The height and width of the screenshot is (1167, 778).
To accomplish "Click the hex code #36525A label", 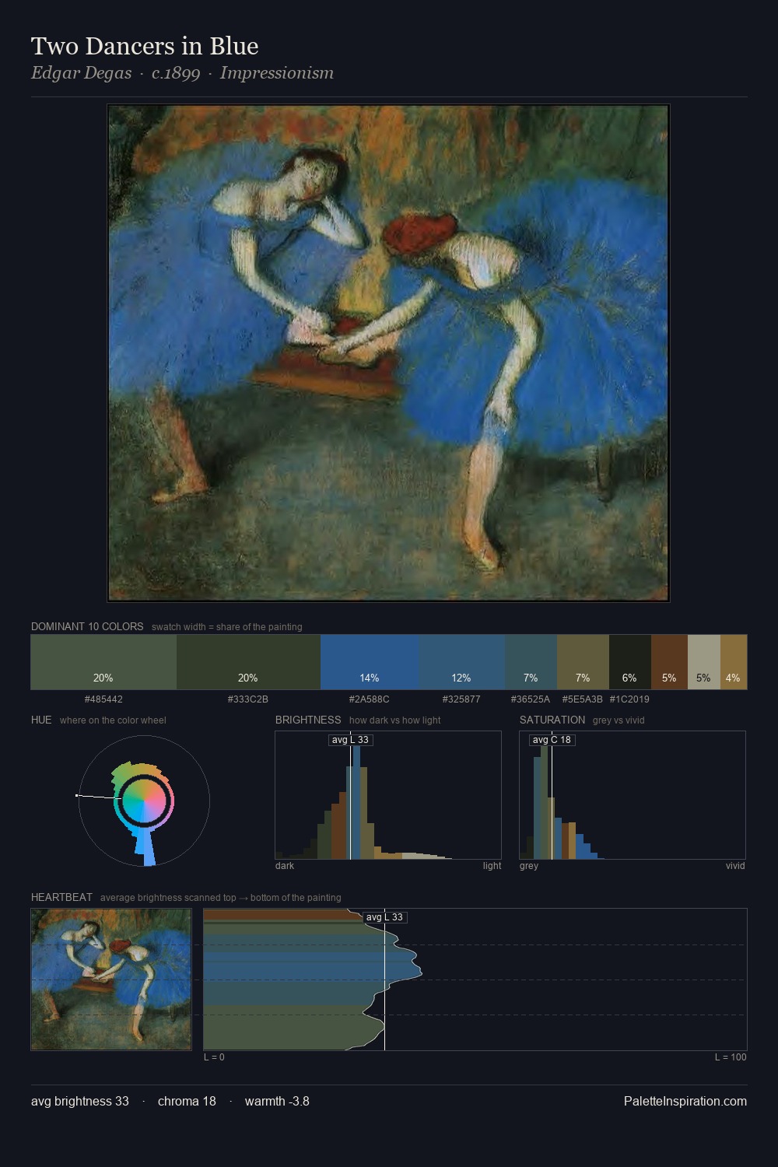I will [x=531, y=699].
